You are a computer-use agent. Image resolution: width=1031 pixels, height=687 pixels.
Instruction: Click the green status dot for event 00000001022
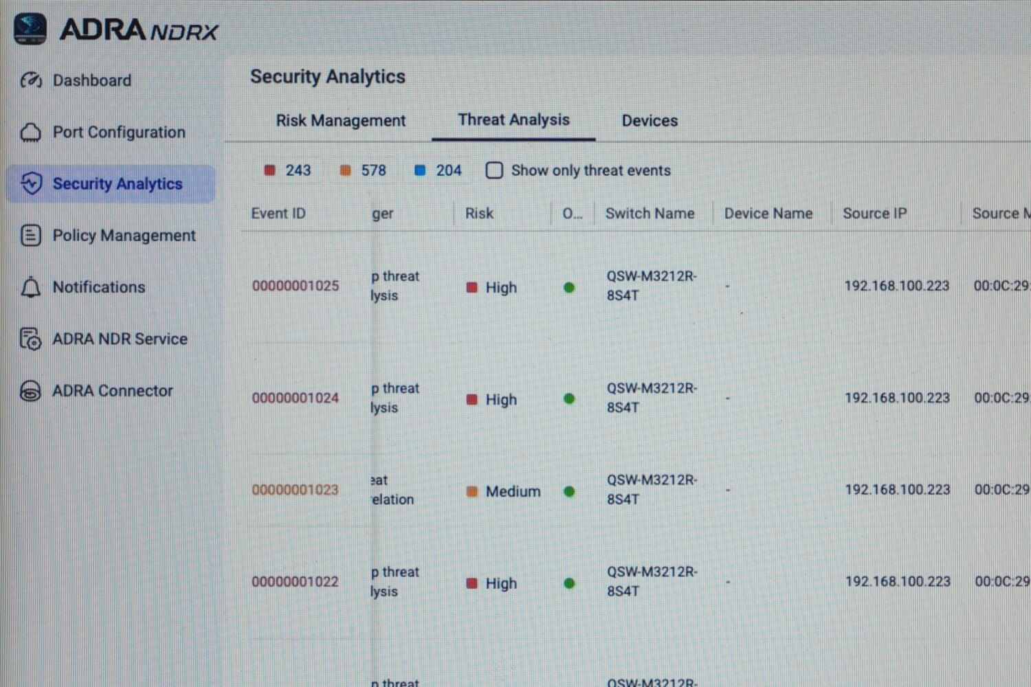pyautogui.click(x=569, y=583)
